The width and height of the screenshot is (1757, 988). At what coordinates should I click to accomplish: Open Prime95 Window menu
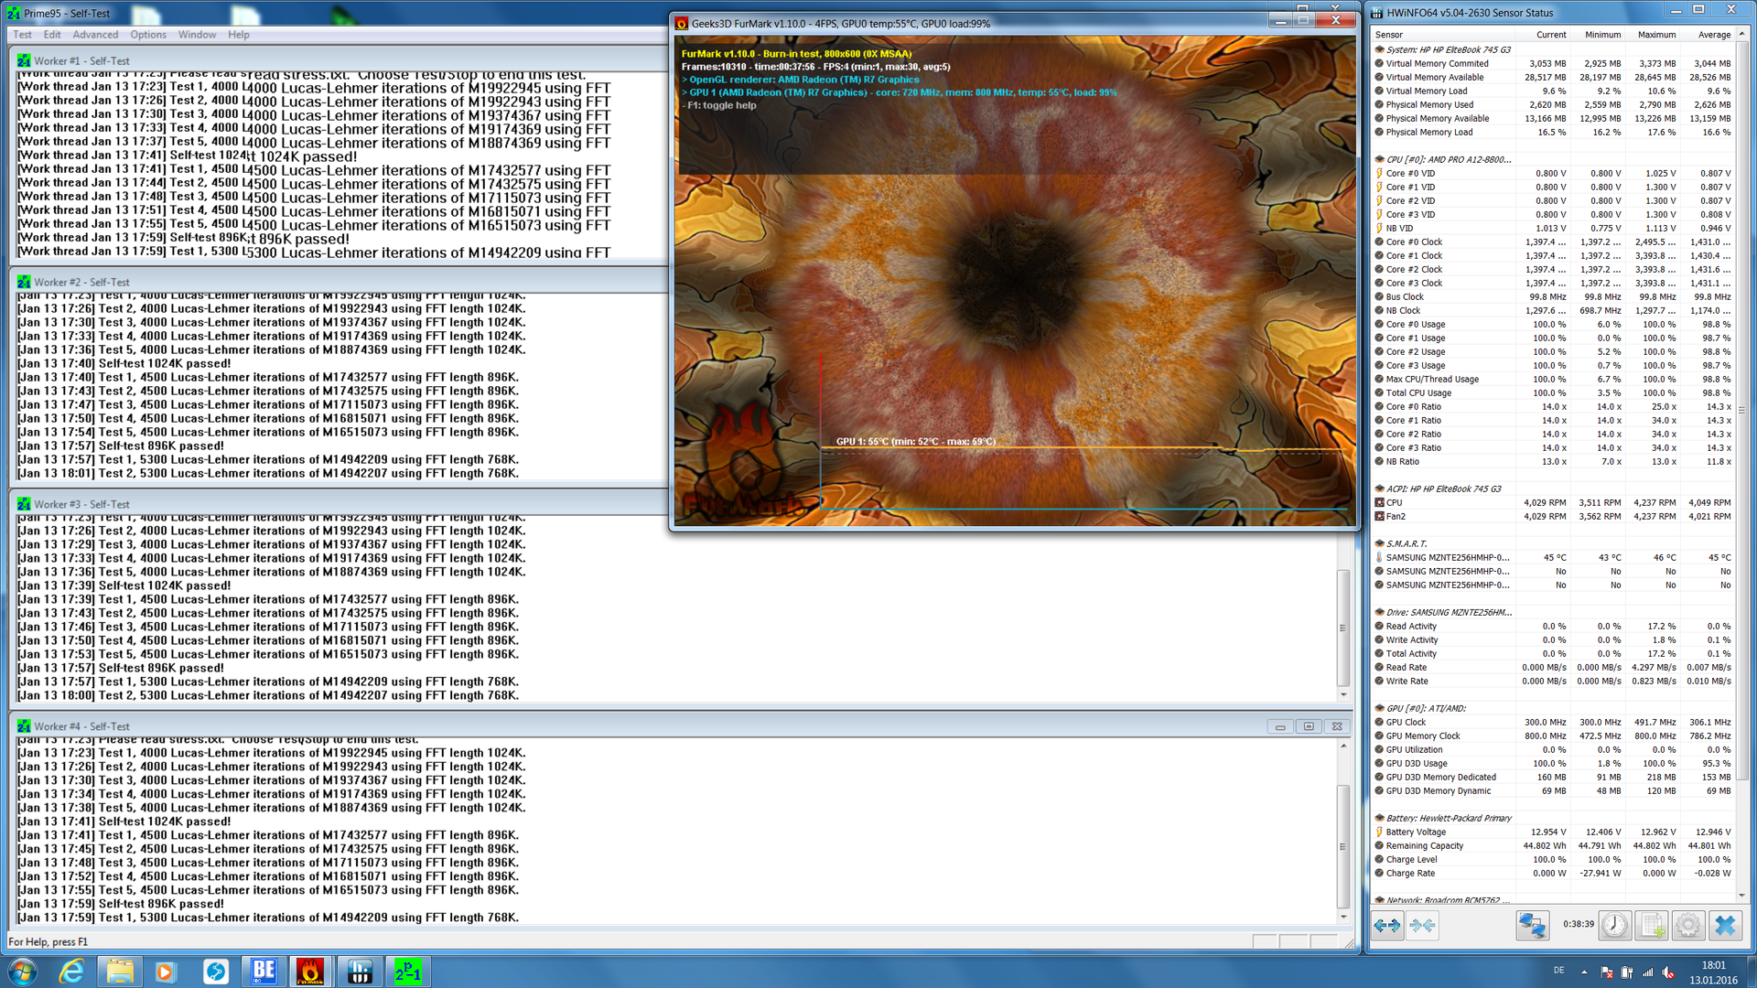tap(197, 35)
